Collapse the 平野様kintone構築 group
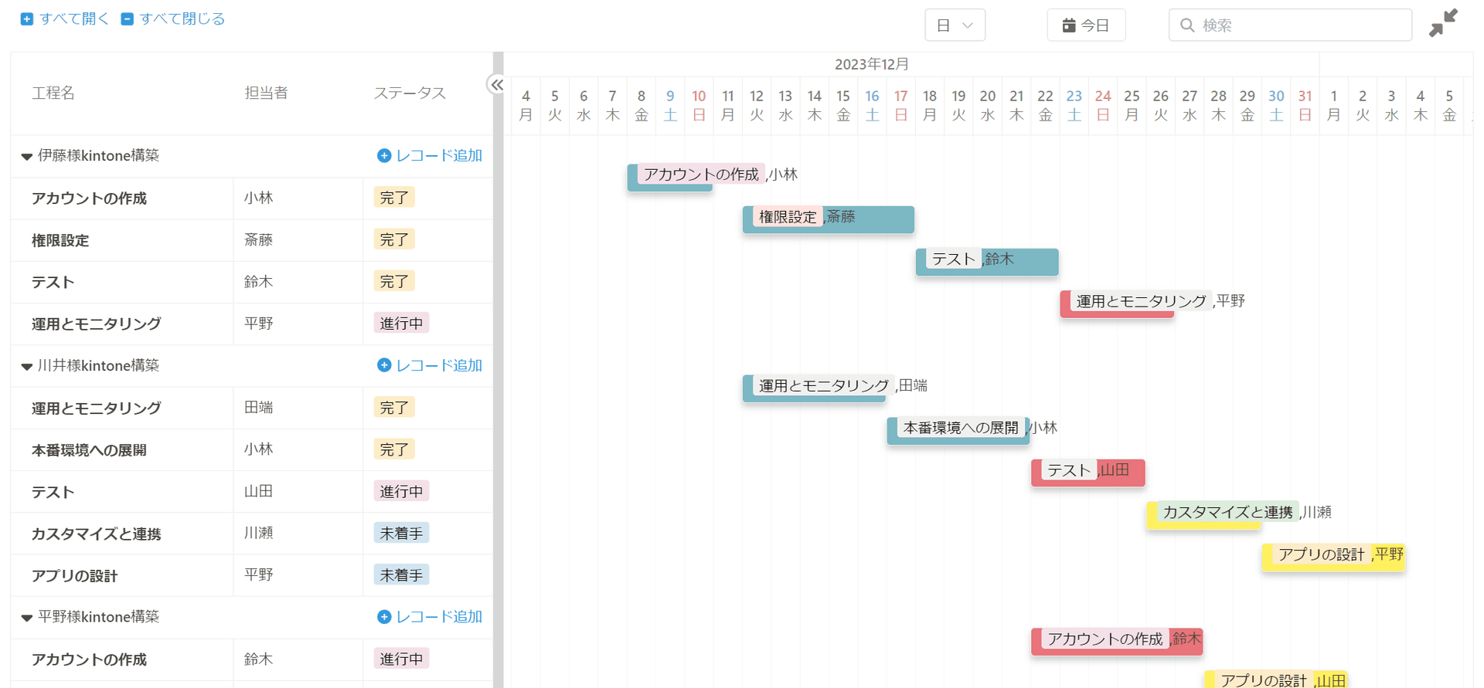This screenshot has height=688, width=1484. click(x=27, y=618)
